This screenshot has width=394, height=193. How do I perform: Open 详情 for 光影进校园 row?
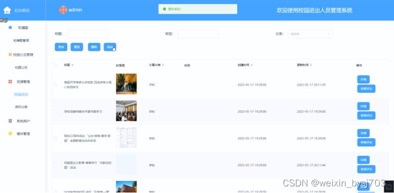click(363, 160)
